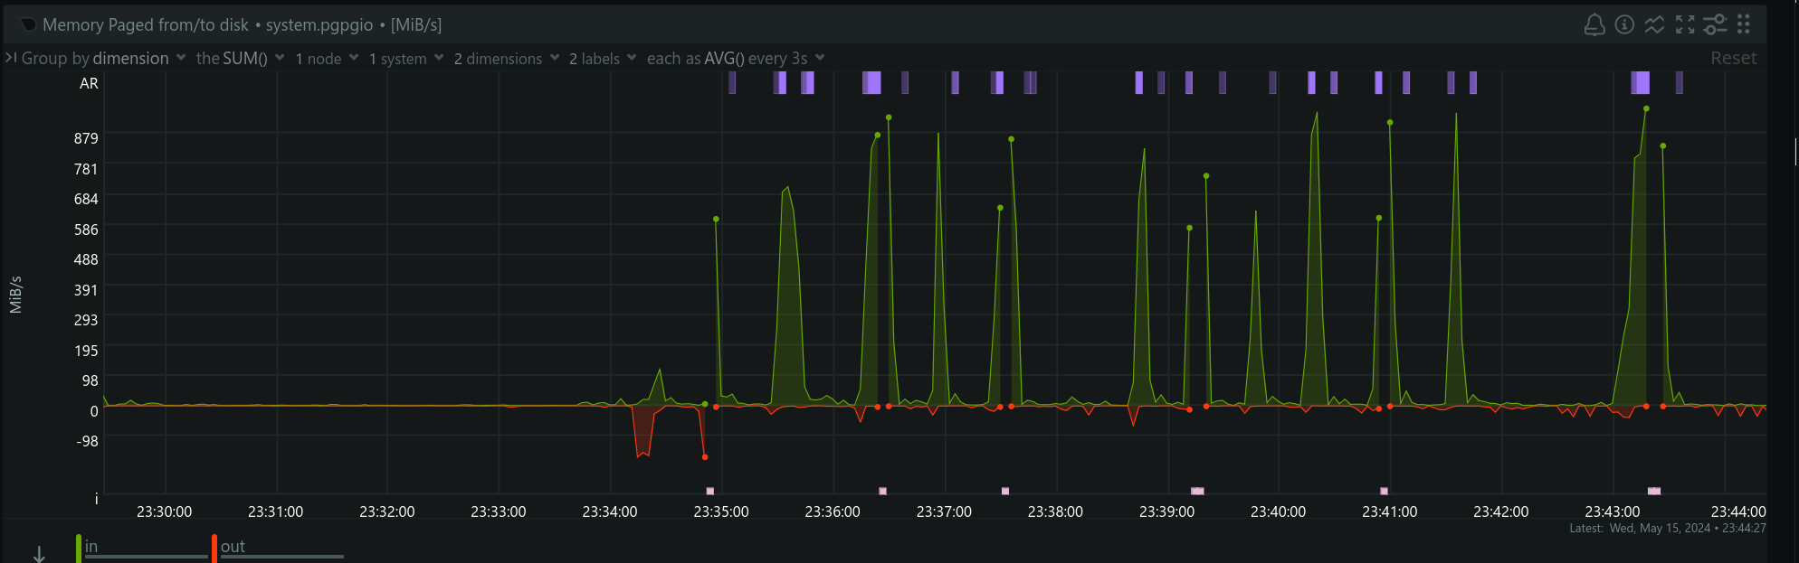Toggle the 'in' dimension in the legend
The image size is (1799, 563).
pos(91,547)
